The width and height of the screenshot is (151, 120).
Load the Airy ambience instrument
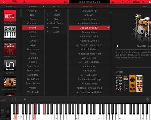[x=89, y=32]
